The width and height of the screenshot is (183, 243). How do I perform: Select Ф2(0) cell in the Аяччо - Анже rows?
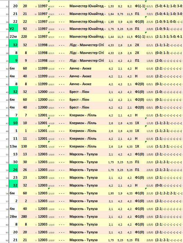pos(139,84)
